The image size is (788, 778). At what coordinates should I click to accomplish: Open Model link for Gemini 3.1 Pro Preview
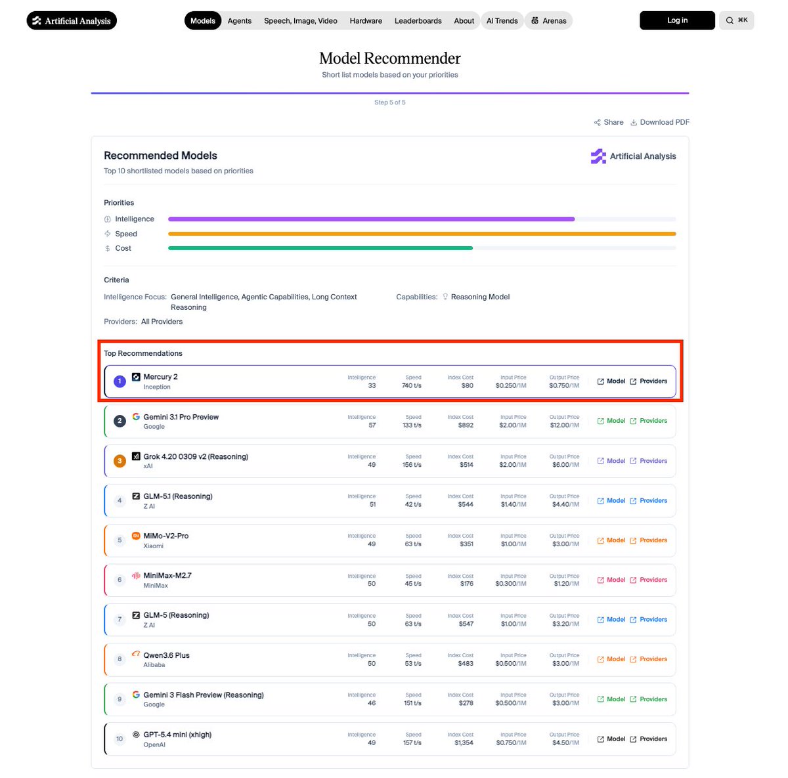click(611, 421)
